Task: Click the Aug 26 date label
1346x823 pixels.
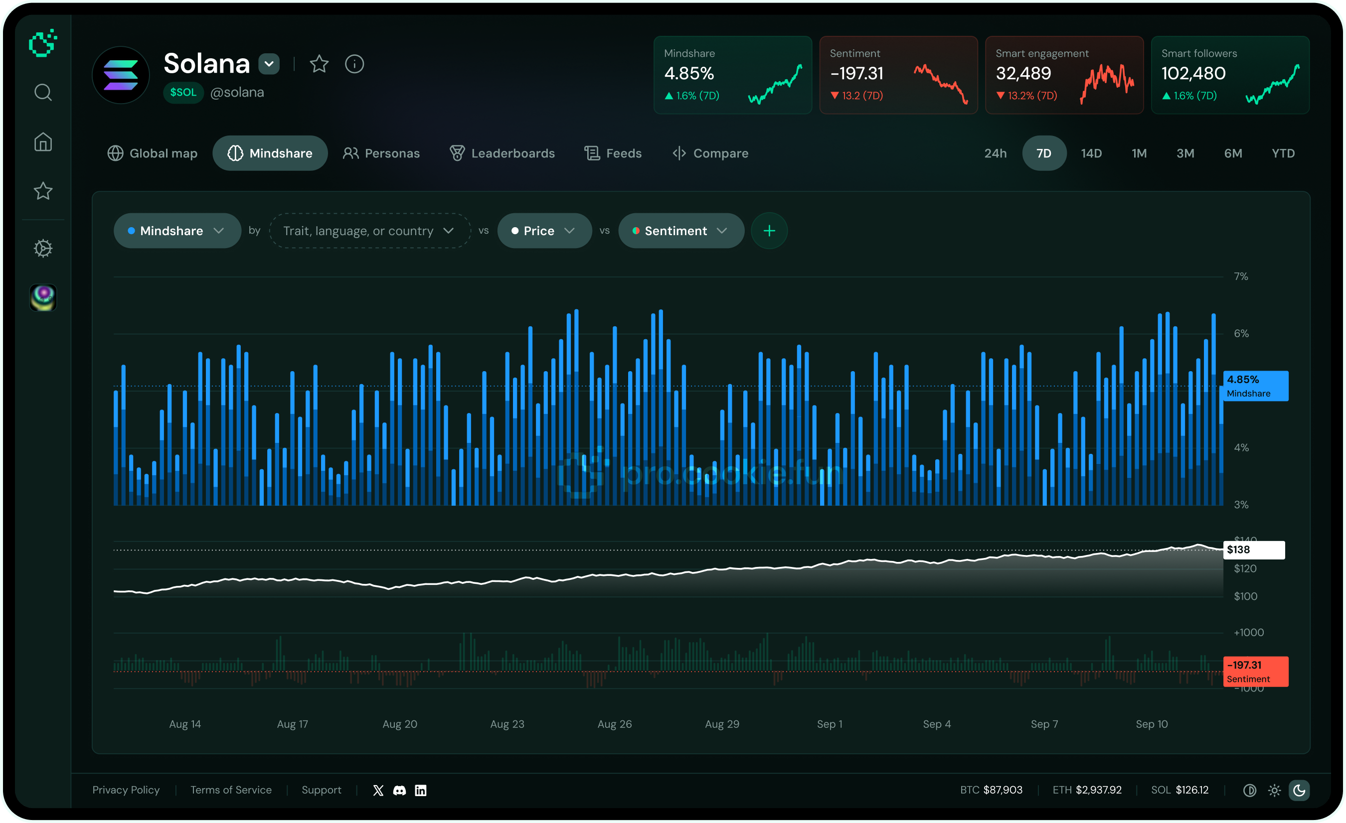Action: pos(615,724)
